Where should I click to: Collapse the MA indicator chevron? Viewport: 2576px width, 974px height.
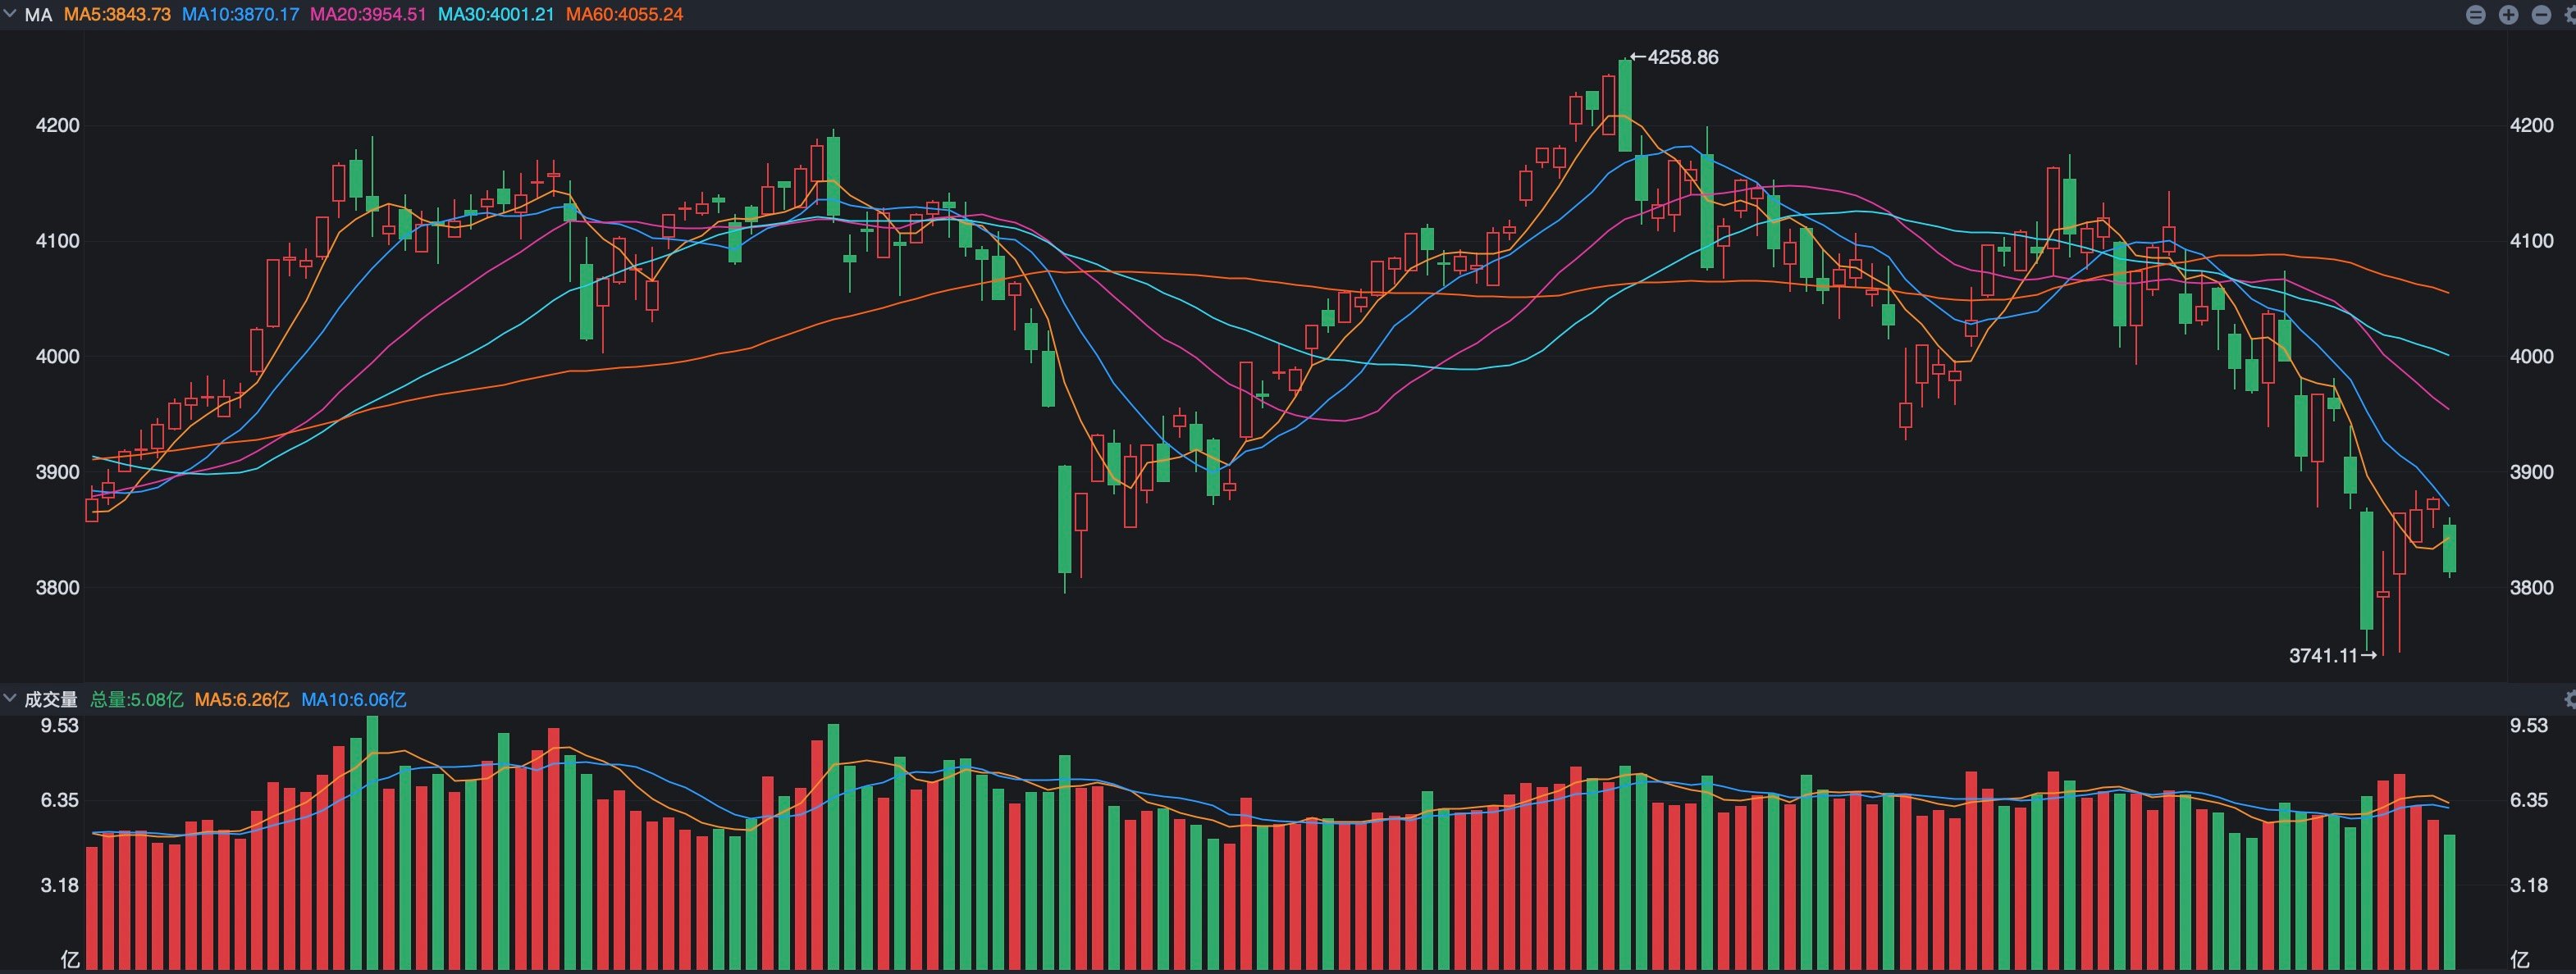point(10,14)
